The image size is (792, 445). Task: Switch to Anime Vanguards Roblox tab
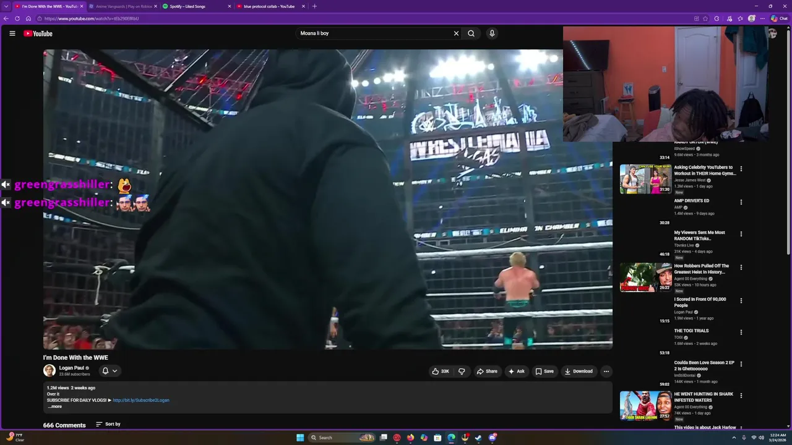point(123,6)
